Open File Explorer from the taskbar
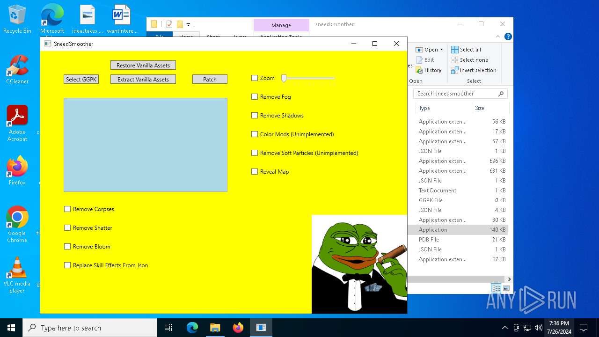The width and height of the screenshot is (599, 337). point(215,328)
